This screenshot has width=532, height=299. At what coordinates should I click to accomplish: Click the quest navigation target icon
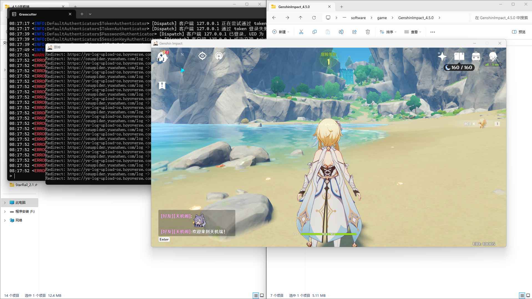pos(202,56)
